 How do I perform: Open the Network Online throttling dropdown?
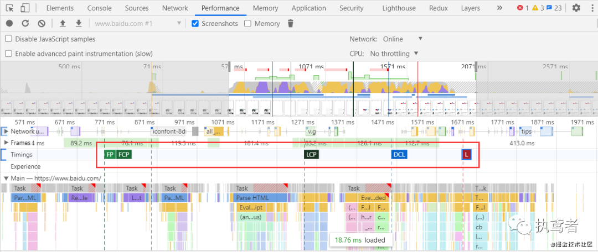click(403, 39)
